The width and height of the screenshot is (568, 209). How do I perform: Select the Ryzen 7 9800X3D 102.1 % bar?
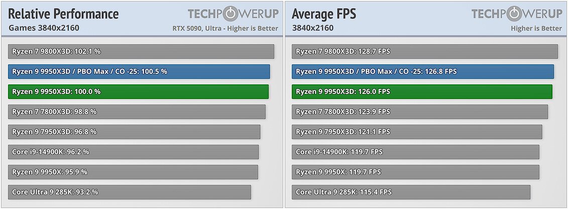pyautogui.click(x=141, y=51)
